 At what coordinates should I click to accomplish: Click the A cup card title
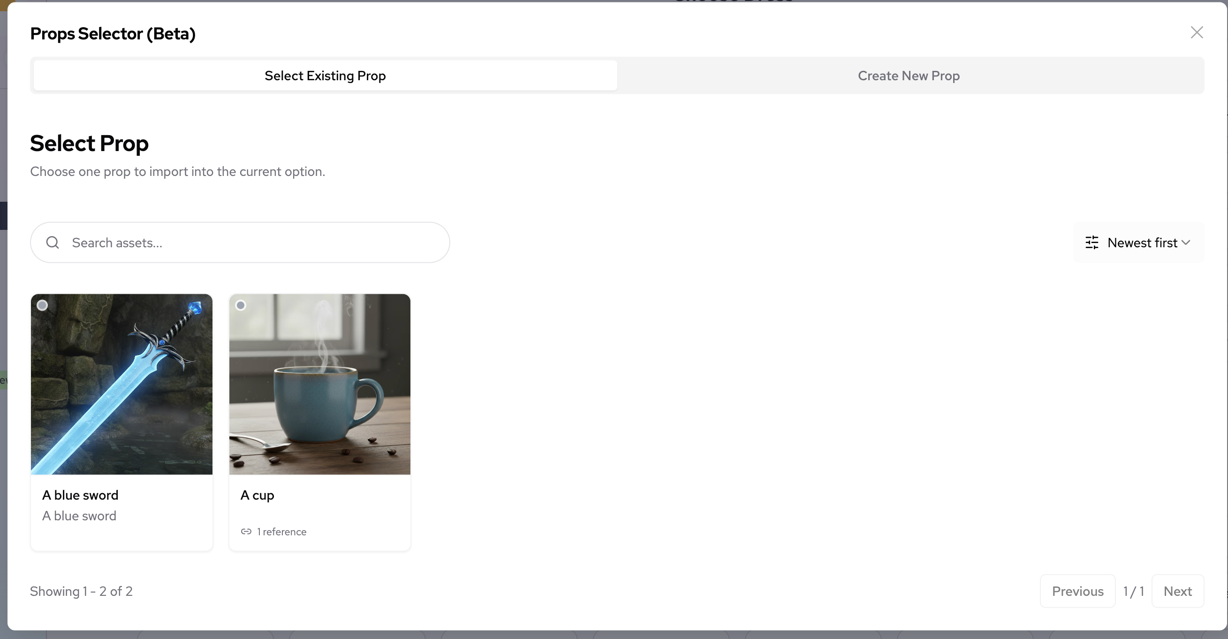click(x=258, y=495)
